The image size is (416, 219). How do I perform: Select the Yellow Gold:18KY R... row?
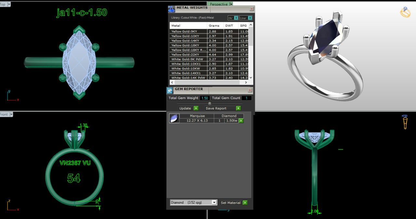coord(209,50)
